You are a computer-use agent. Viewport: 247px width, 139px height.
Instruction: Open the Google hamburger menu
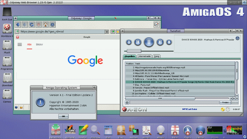pyautogui.click(x=20, y=44)
